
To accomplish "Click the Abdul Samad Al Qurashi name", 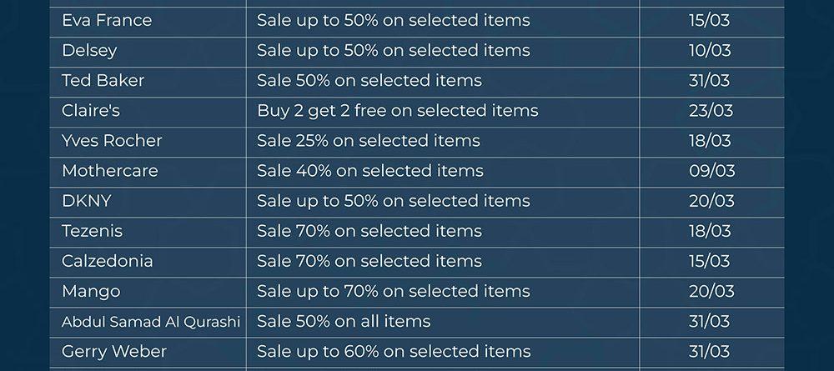I will [x=151, y=321].
